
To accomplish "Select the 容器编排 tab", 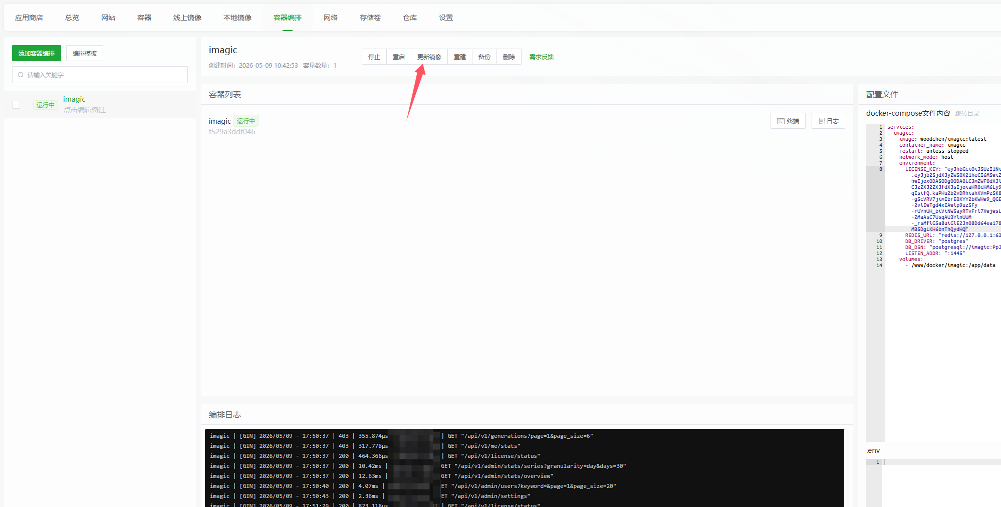I will tap(288, 18).
